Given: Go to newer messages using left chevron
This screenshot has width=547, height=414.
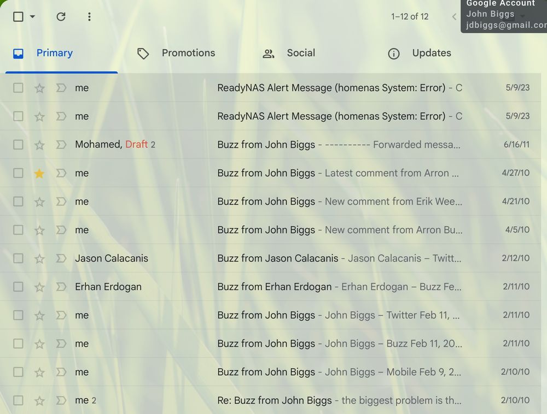Looking at the screenshot, I should click(454, 16).
